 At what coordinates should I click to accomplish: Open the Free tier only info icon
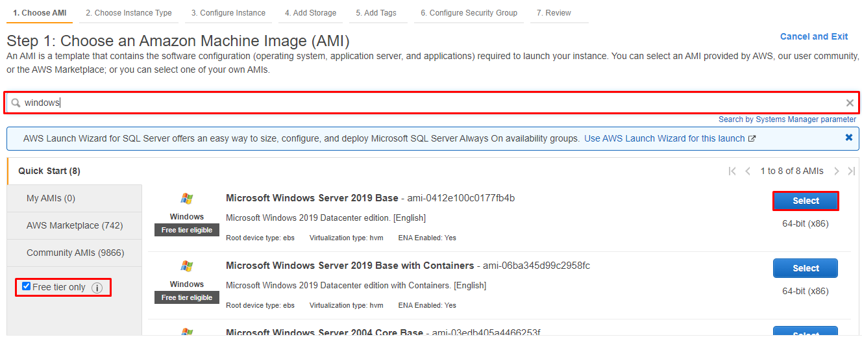(x=97, y=288)
